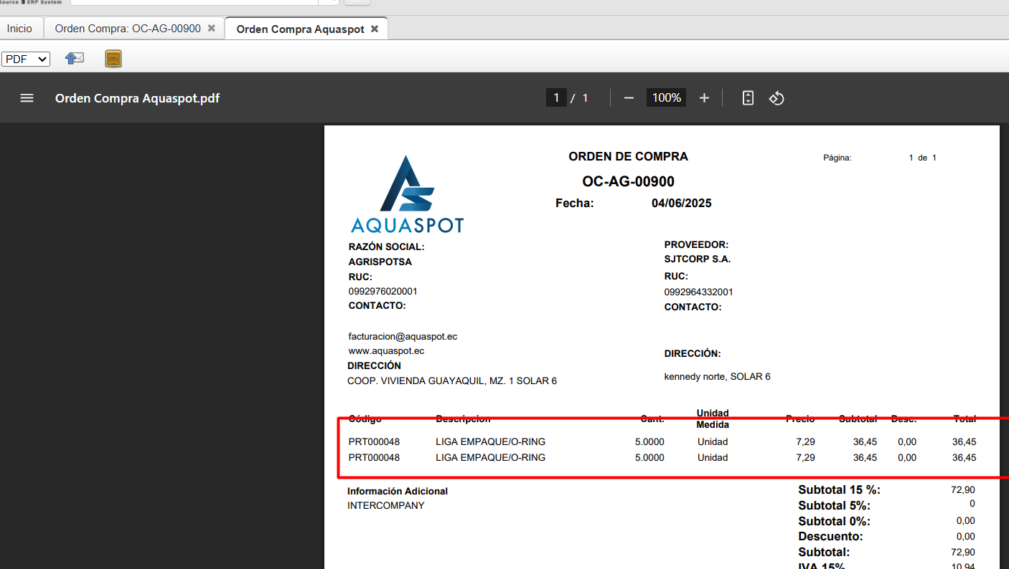1009x569 pixels.
Task: Click the archive drawer icon
Action: [x=113, y=59]
